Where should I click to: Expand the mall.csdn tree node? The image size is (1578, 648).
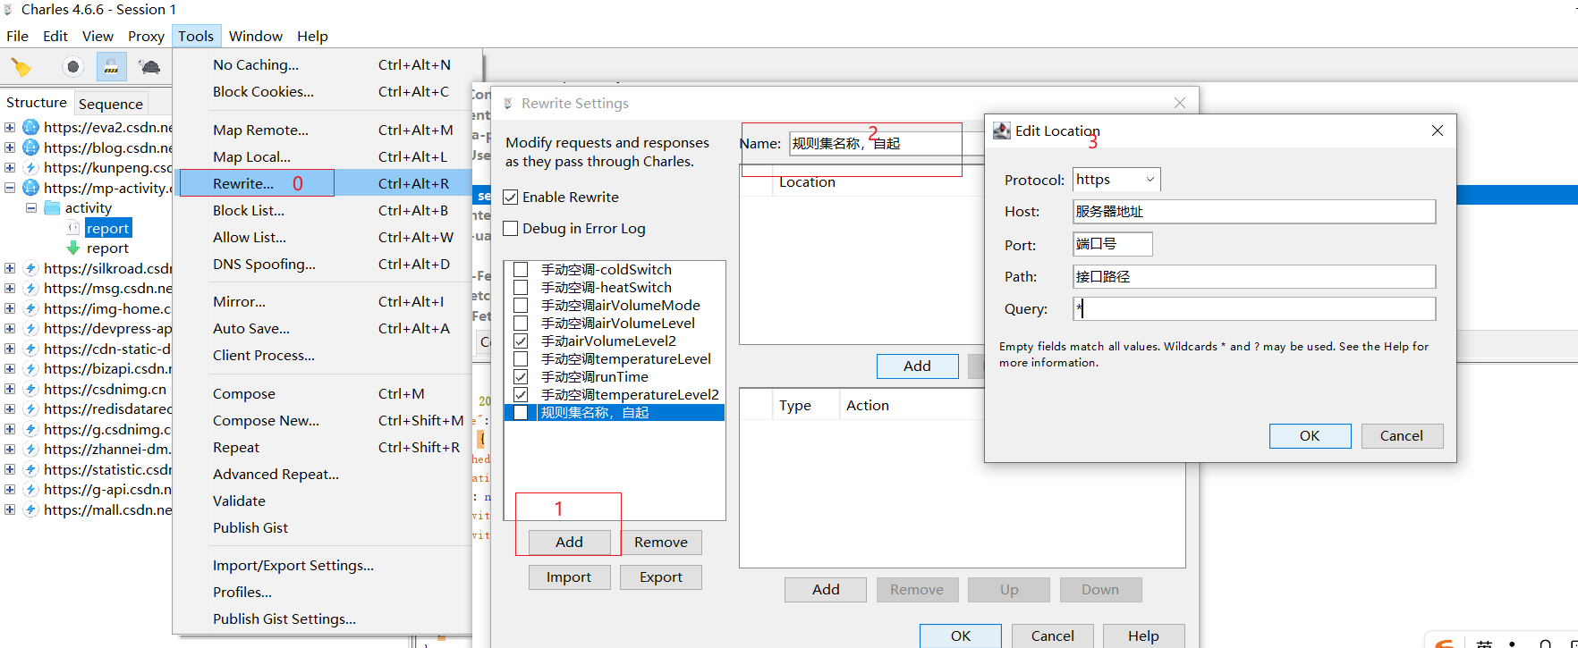click(10, 509)
